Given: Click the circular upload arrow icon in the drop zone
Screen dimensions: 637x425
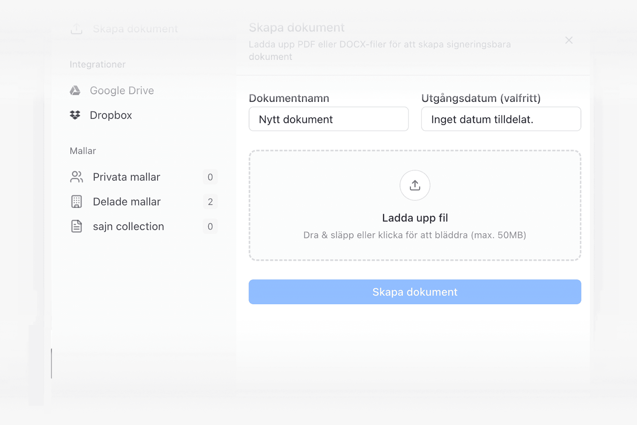Looking at the screenshot, I should (415, 185).
